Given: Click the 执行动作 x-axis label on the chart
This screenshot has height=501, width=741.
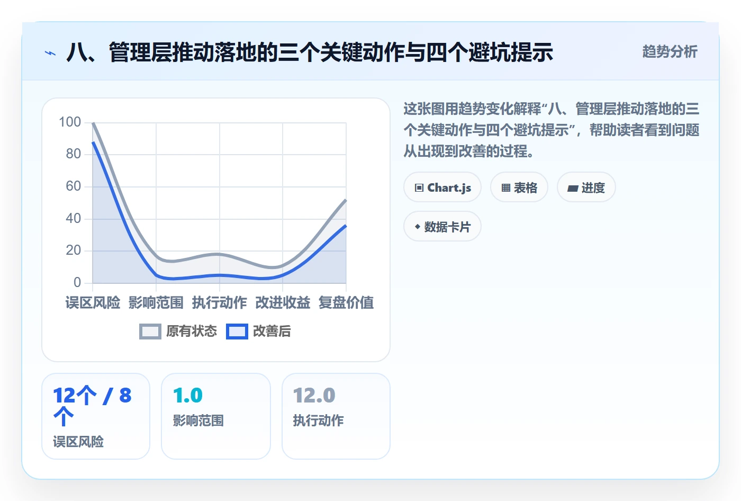Looking at the screenshot, I should click(220, 302).
